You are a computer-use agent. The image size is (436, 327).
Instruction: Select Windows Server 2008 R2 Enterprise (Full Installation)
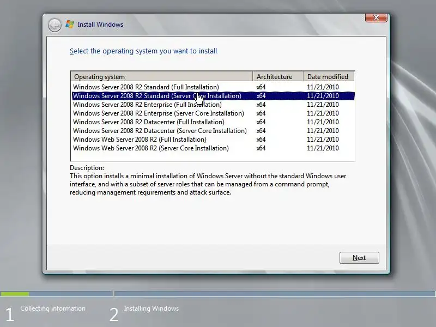pyautogui.click(x=213, y=105)
